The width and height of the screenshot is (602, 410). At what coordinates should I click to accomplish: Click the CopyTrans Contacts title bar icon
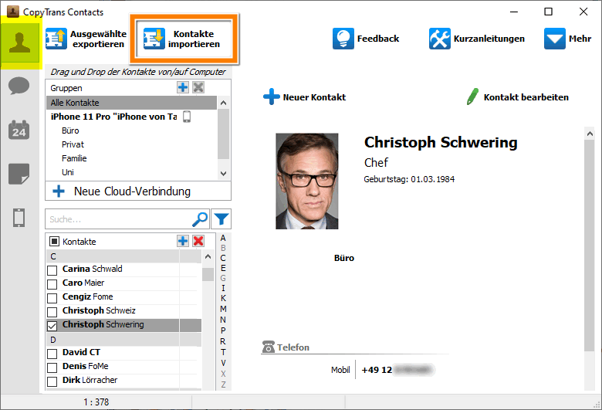[13, 12]
